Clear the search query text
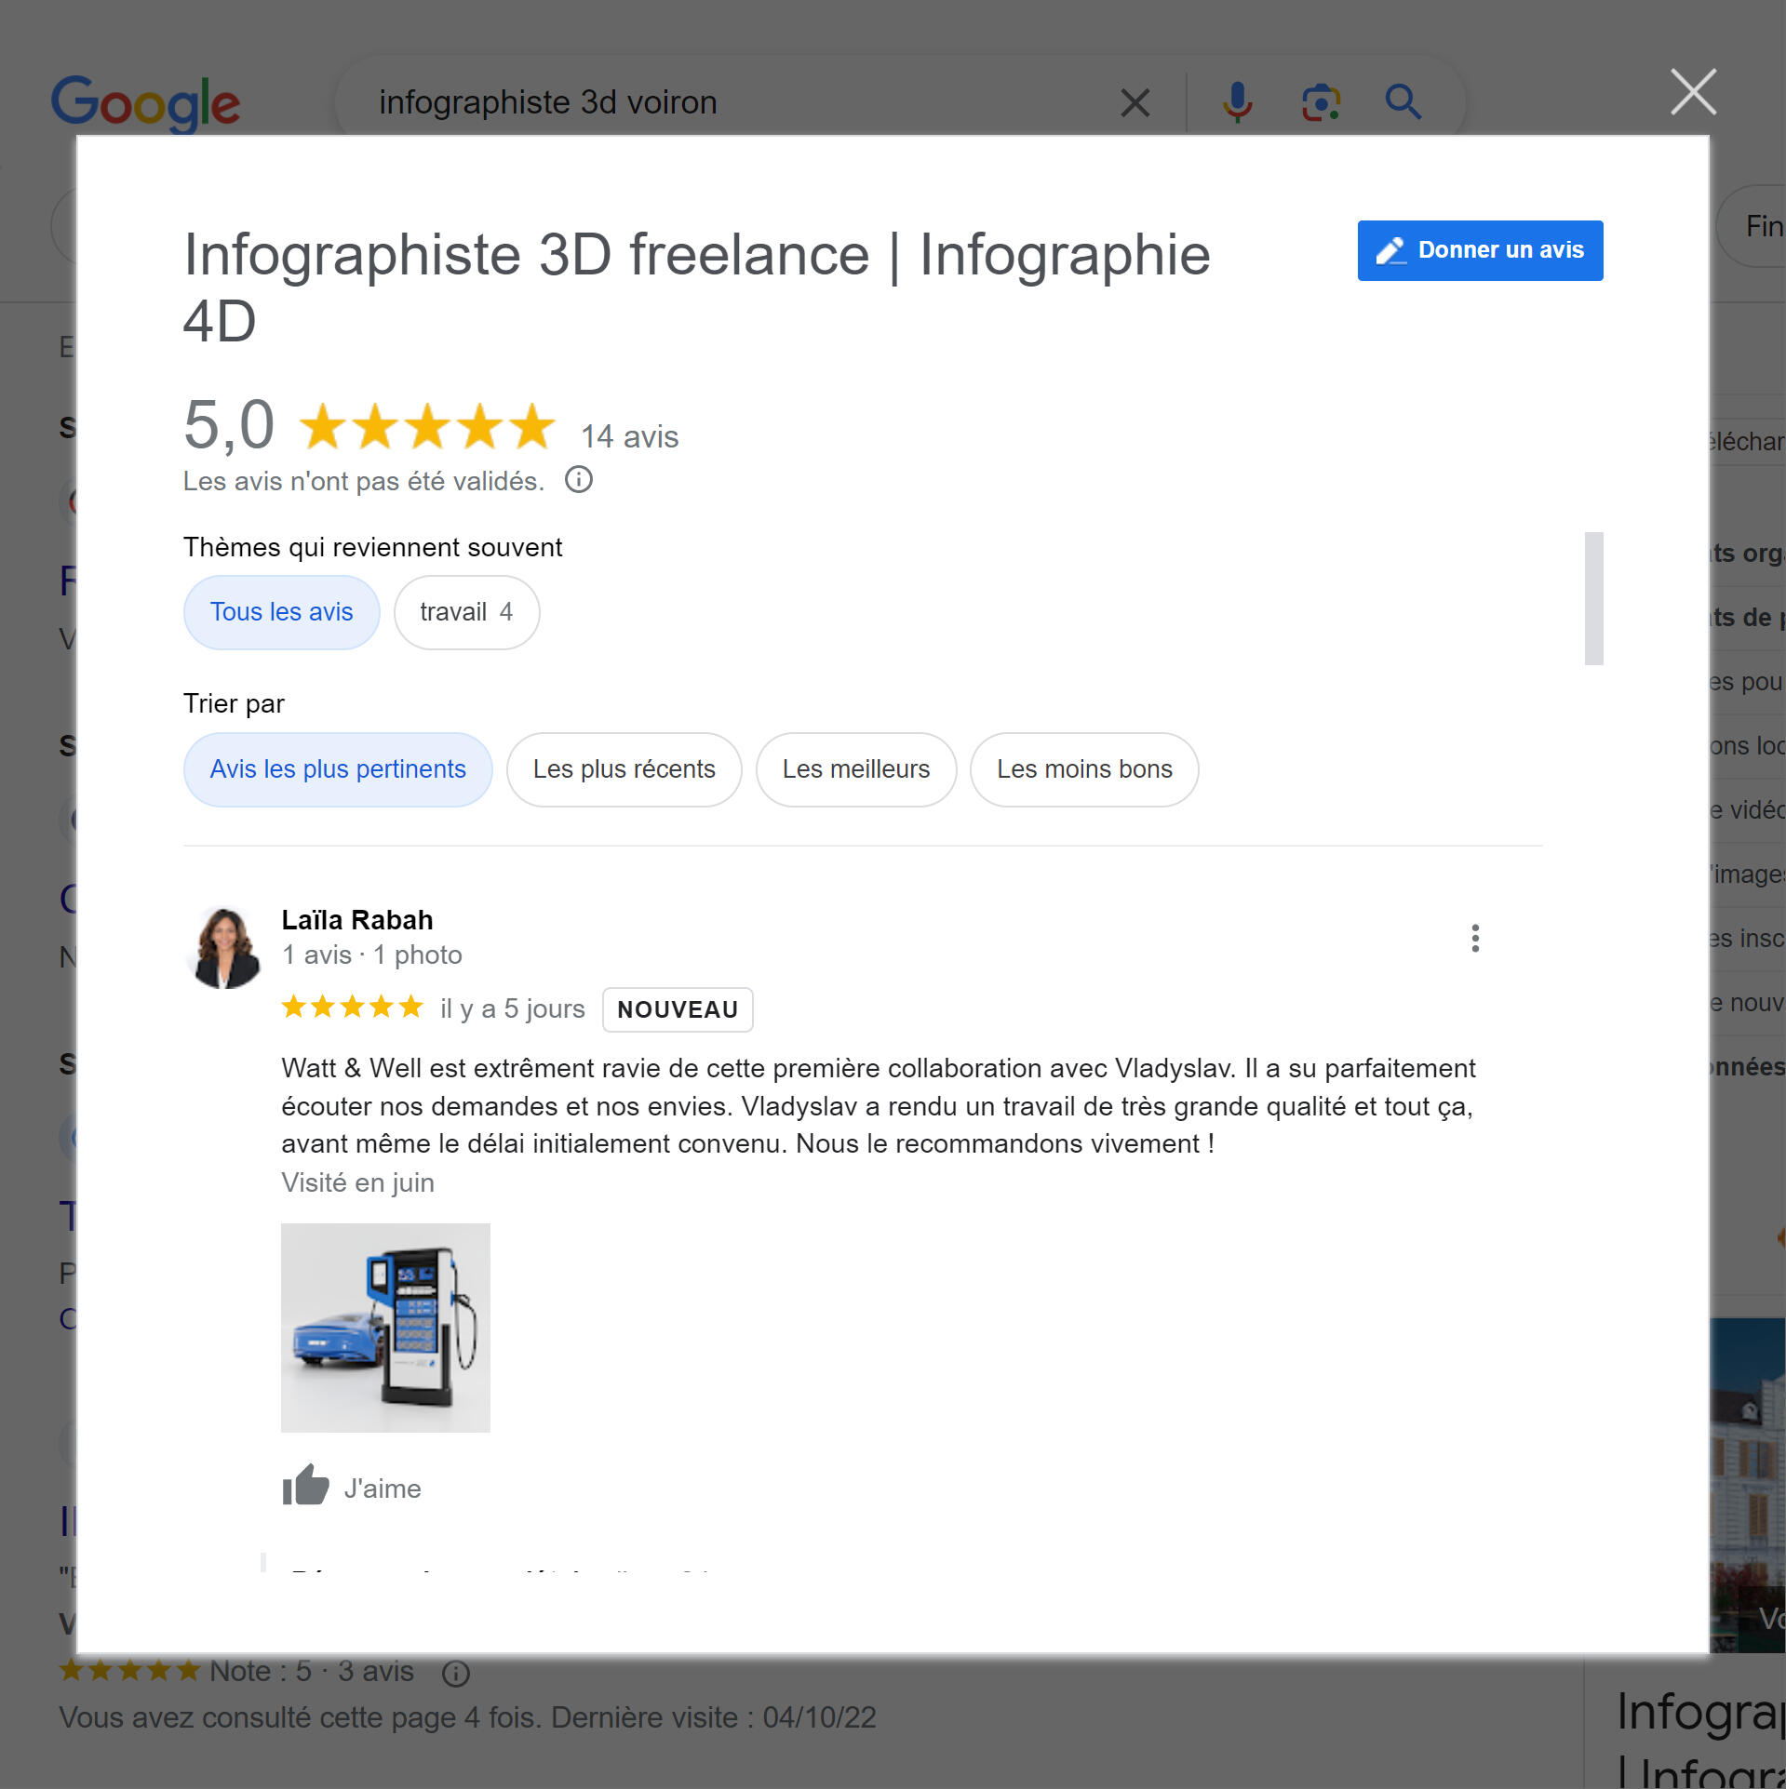1786x1789 pixels. coord(1135,102)
